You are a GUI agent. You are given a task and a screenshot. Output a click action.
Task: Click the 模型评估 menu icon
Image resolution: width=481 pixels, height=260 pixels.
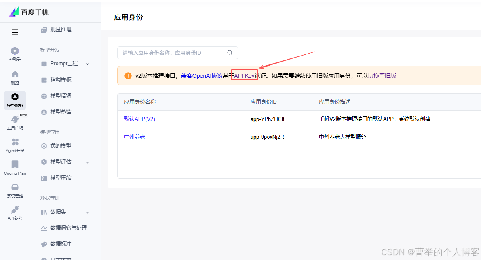coord(44,162)
